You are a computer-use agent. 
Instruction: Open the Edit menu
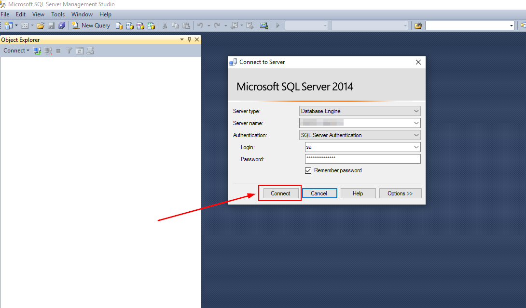click(x=21, y=14)
